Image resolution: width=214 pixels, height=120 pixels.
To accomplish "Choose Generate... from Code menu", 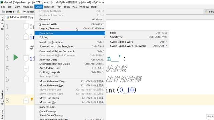I will coord(70,19).
